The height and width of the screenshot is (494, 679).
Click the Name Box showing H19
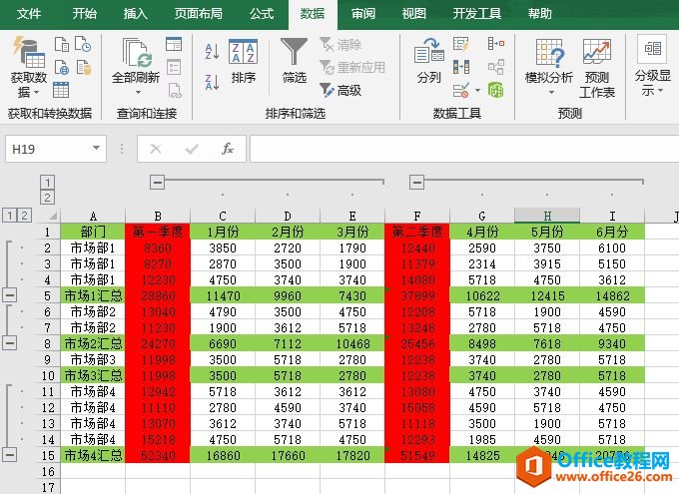(56, 149)
